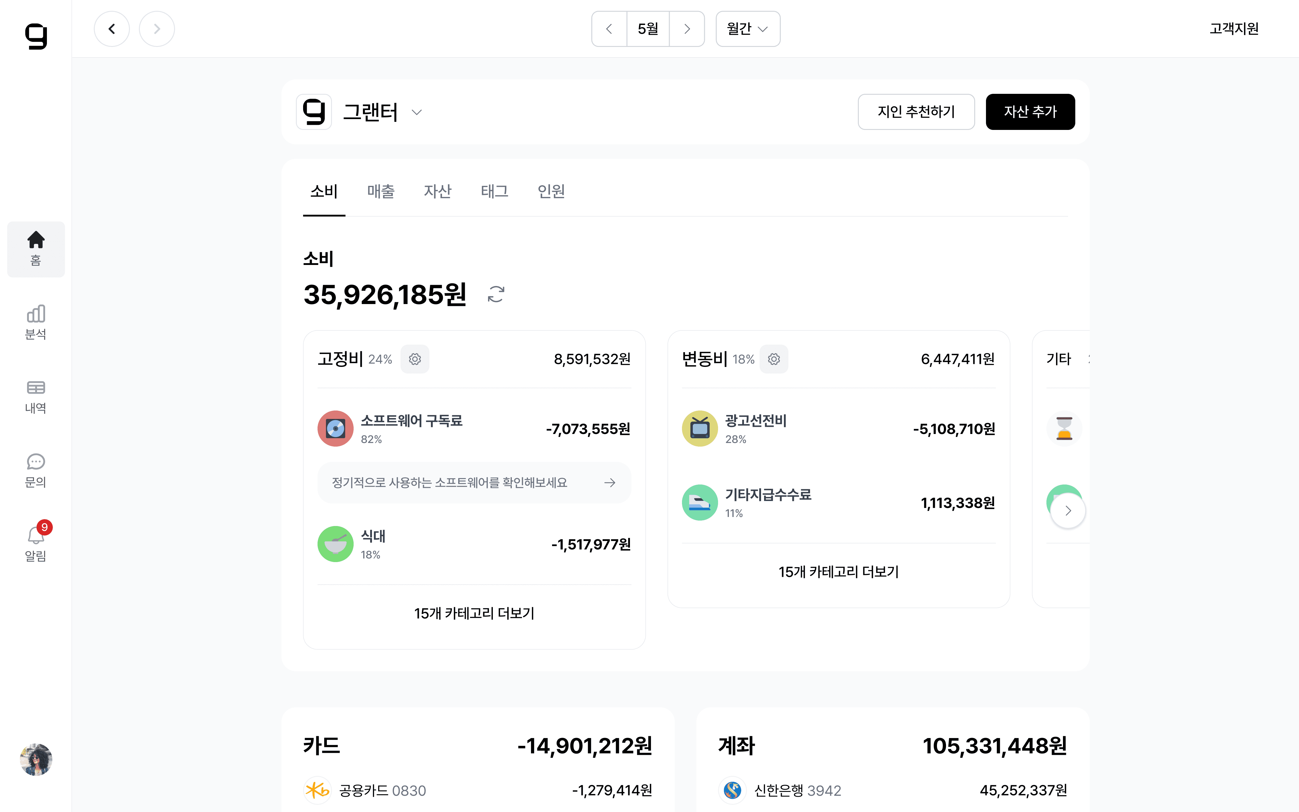Click the 광고선전비 TV category icon
The image size is (1299, 812).
tap(699, 429)
